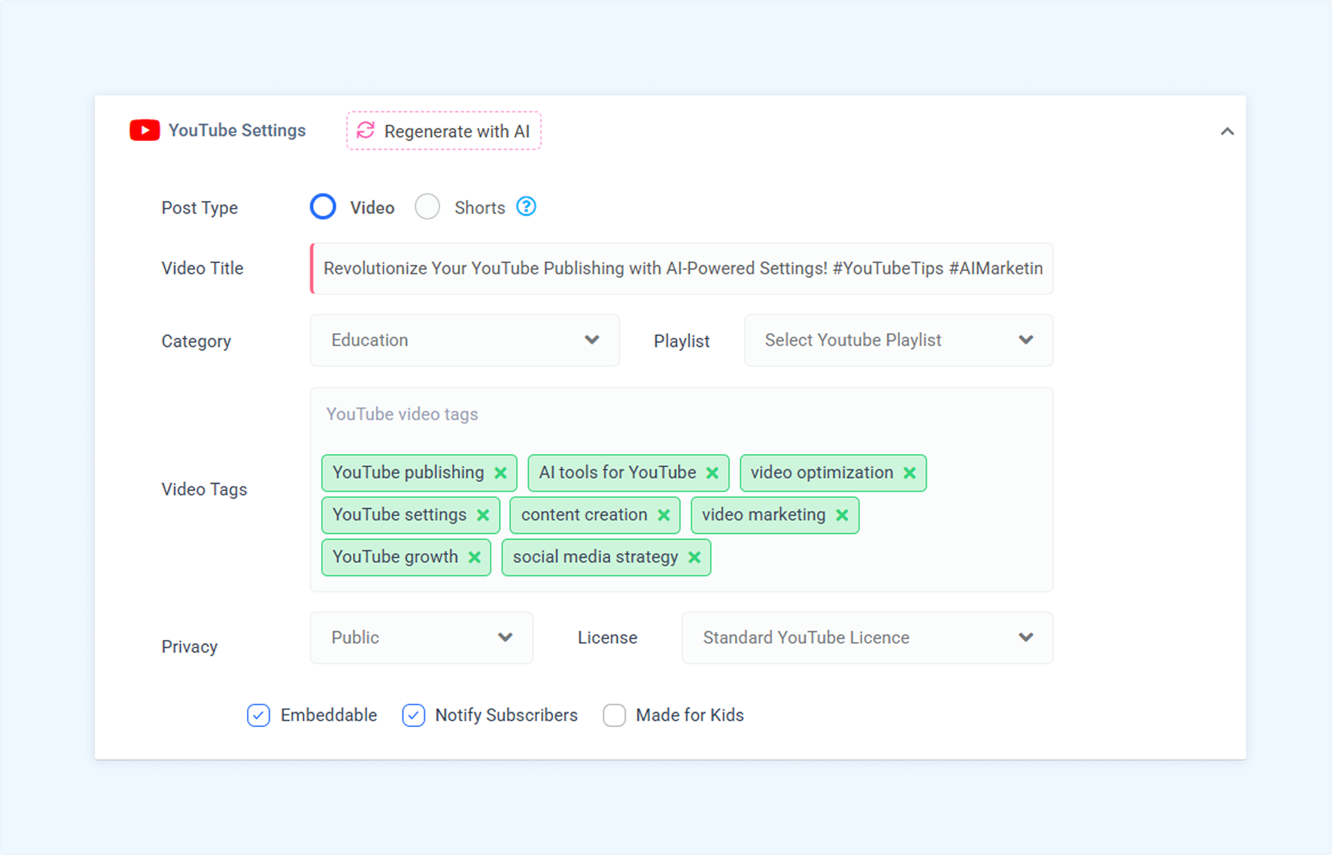1332x855 pixels.
Task: Click the YouTube video tags input
Action: pyautogui.click(x=682, y=415)
